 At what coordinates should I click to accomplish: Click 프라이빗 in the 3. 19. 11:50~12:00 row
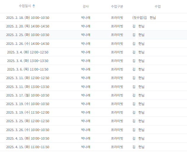click(117, 112)
